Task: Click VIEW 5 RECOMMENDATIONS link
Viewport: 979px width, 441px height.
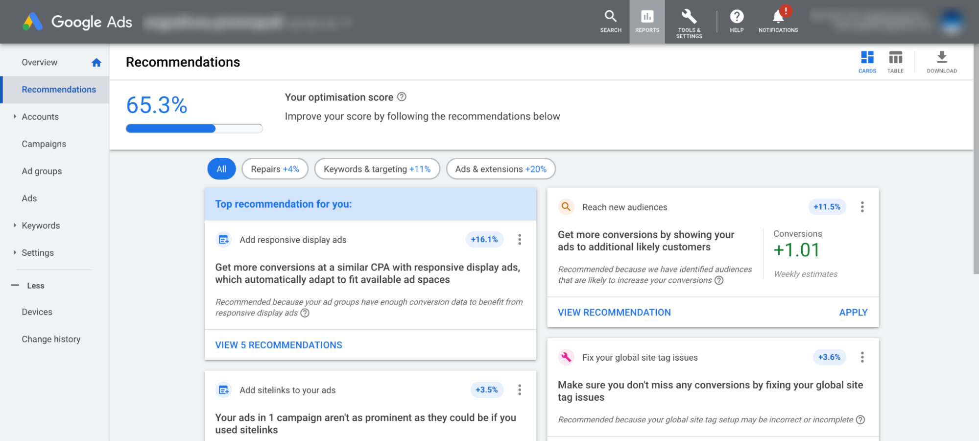Action: (279, 345)
